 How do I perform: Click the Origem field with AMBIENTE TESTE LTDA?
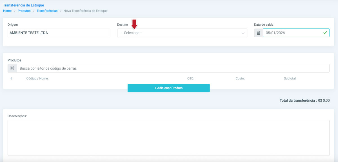click(59, 33)
